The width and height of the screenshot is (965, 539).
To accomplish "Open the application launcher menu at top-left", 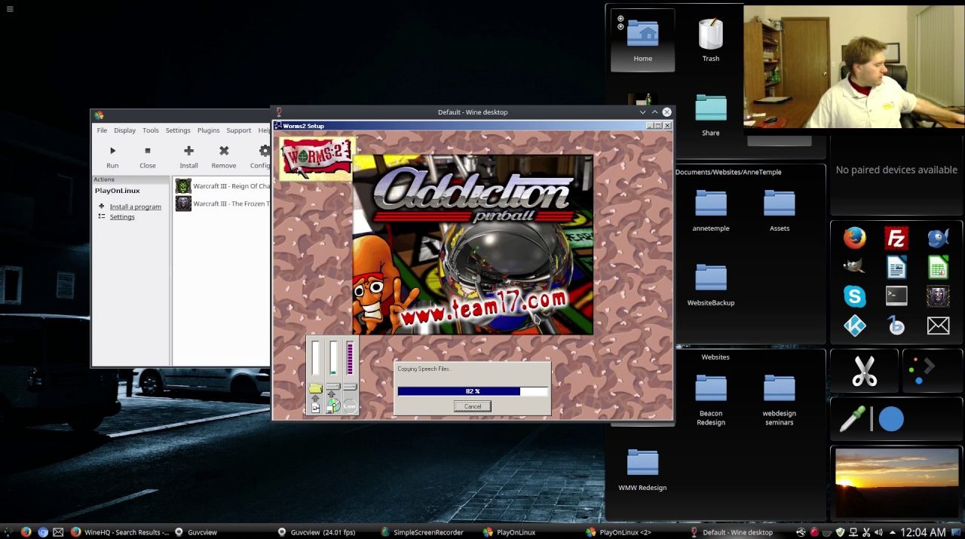I will 9,9.
